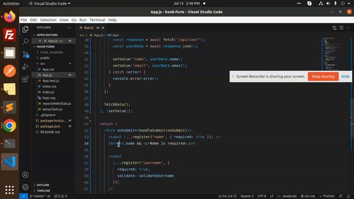
Task: Open changes compare icon in editor toolbar
Action: coord(334,28)
